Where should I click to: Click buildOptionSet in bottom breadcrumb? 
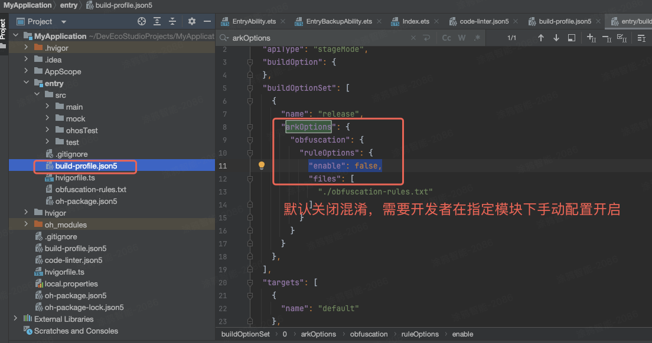click(x=245, y=334)
